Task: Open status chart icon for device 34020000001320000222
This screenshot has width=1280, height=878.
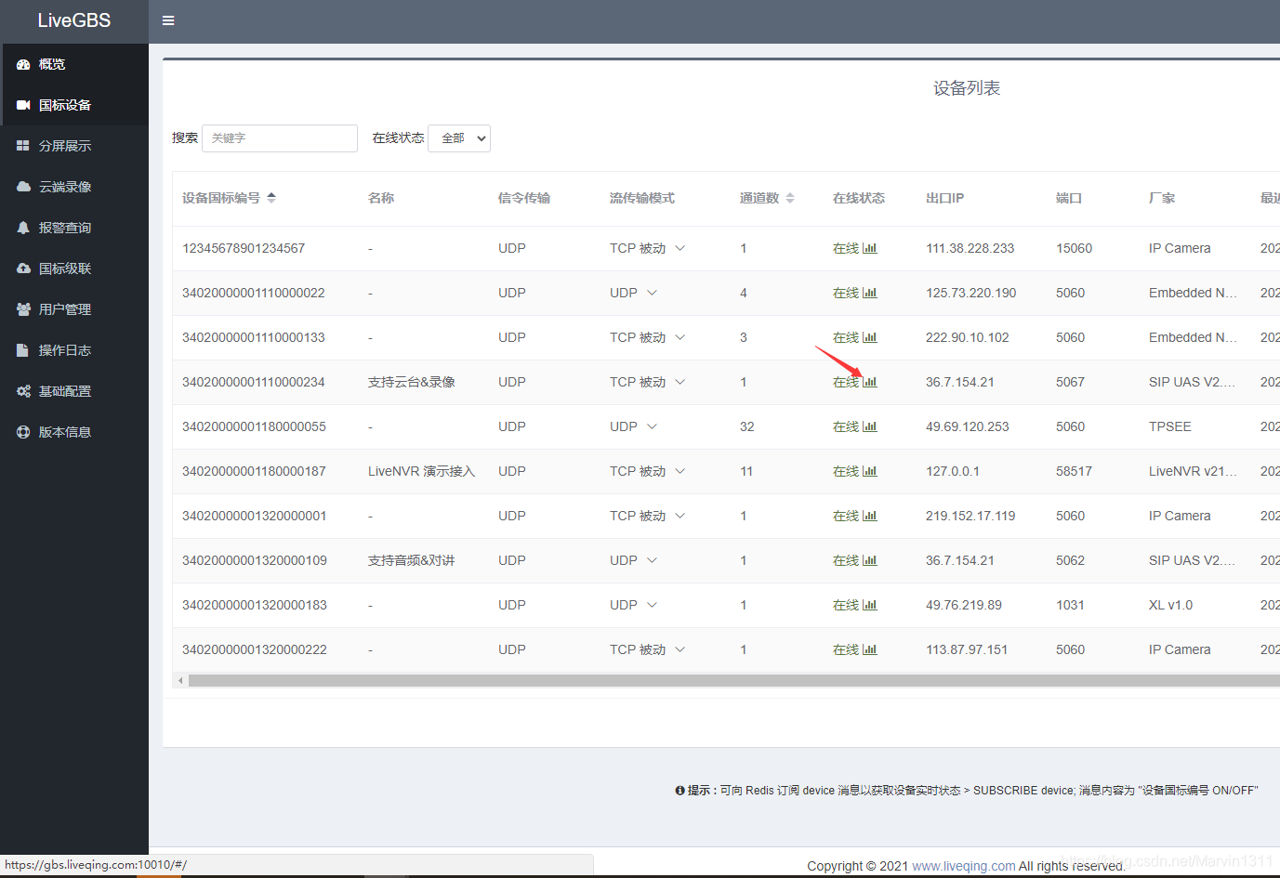Action: coord(870,649)
